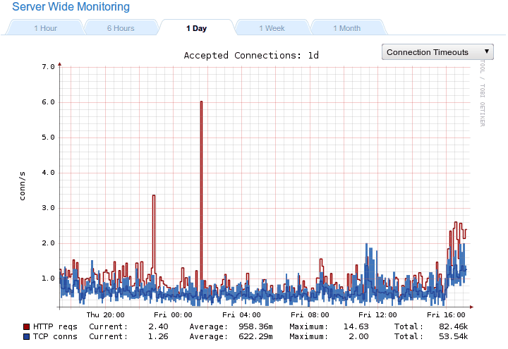Click the active 1 Day tab

click(196, 28)
